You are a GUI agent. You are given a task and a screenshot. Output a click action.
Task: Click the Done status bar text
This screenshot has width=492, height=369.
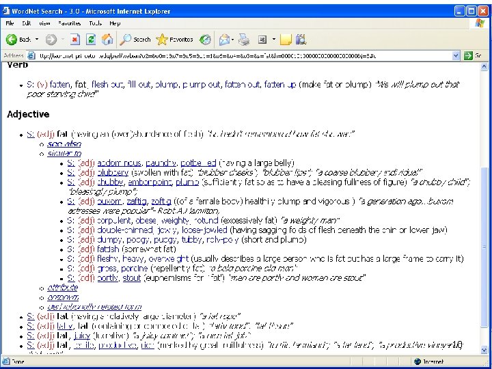click(x=18, y=361)
